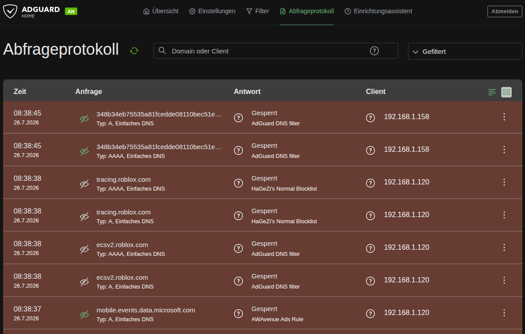Click tracker icon for ecsv2.roblox.com type A row
The image size is (525, 334).
pyautogui.click(x=84, y=282)
